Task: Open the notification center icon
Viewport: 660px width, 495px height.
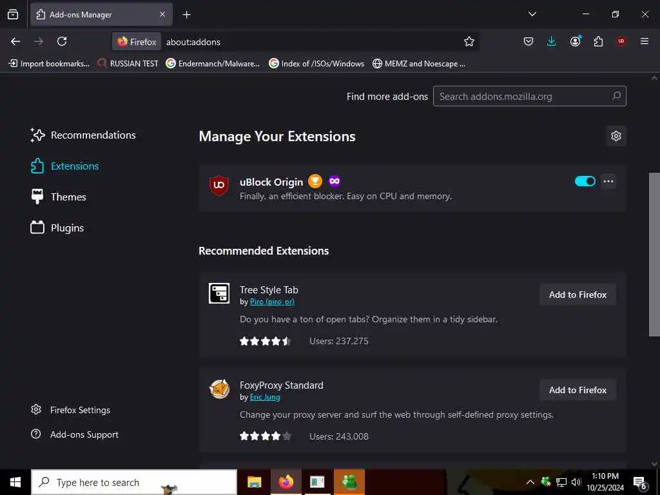Action: [x=640, y=483]
